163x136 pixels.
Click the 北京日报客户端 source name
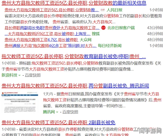click(x=121, y=28)
